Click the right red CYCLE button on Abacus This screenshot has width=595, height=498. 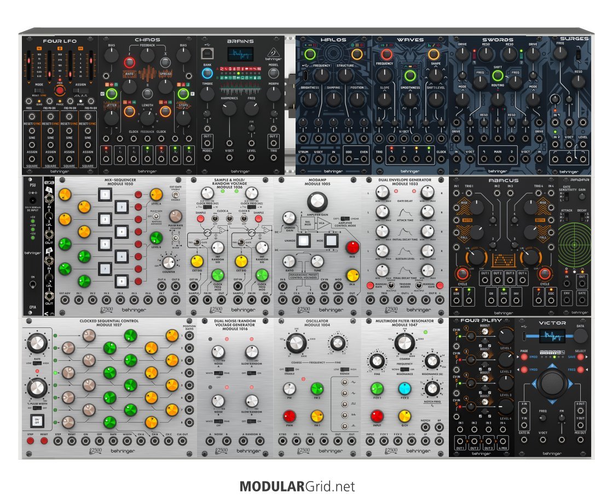point(545,274)
